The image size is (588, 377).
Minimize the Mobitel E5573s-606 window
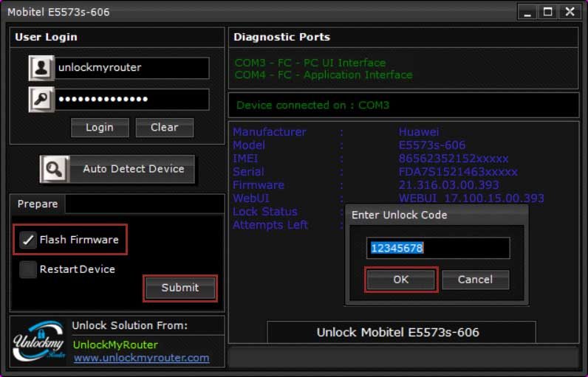pyautogui.click(x=527, y=12)
